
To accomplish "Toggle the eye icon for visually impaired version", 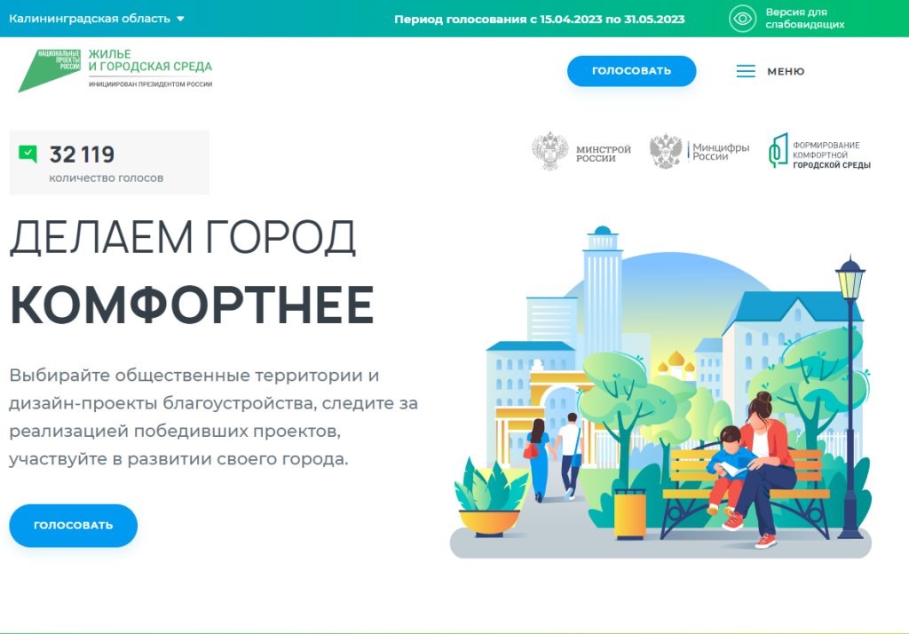I will (x=742, y=19).
